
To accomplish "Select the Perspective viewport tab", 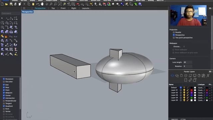I will (40, 8).
